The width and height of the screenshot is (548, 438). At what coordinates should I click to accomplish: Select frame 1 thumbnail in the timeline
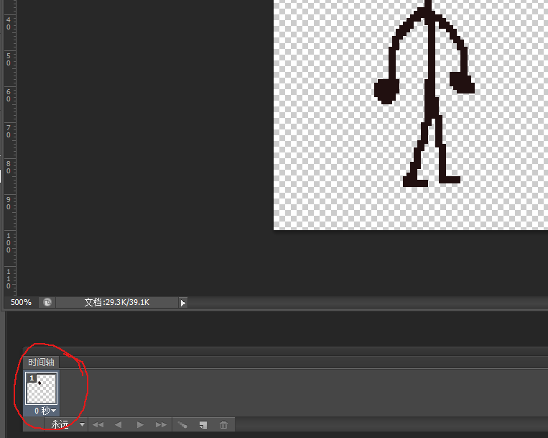click(41, 388)
